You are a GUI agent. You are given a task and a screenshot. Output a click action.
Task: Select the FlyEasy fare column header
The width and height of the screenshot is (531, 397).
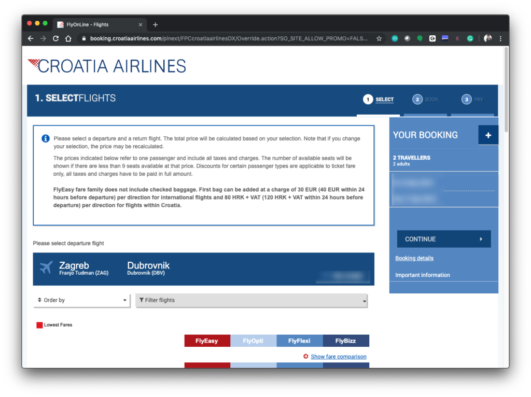(x=207, y=341)
